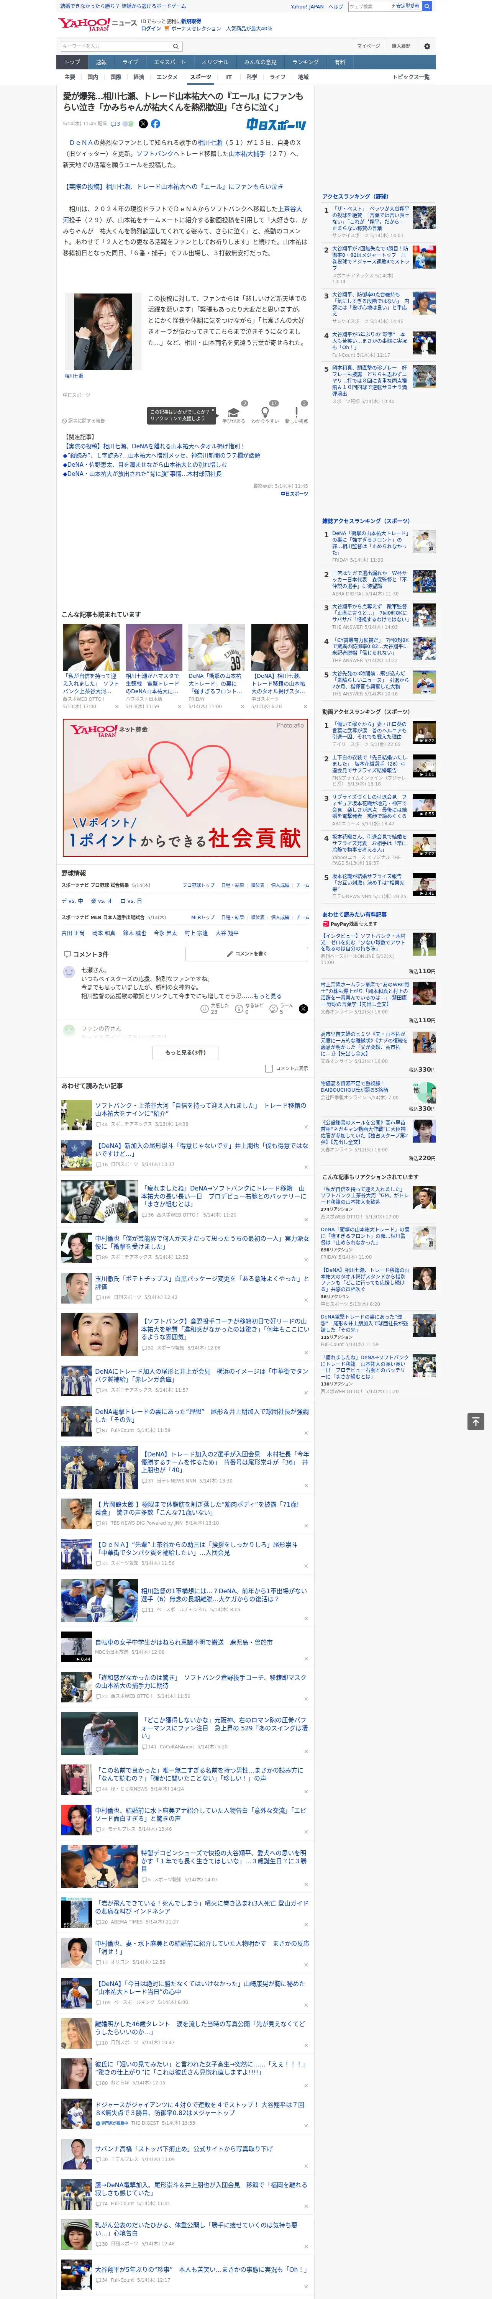Select the オリジナル tab
Viewport: 492px width, 2299px height.
(x=215, y=62)
